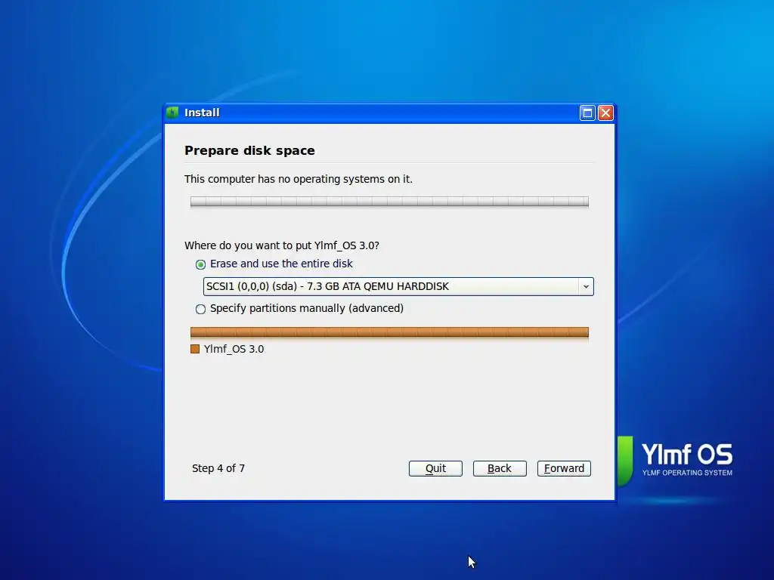Click the orange after-install partition bar

tap(389, 332)
